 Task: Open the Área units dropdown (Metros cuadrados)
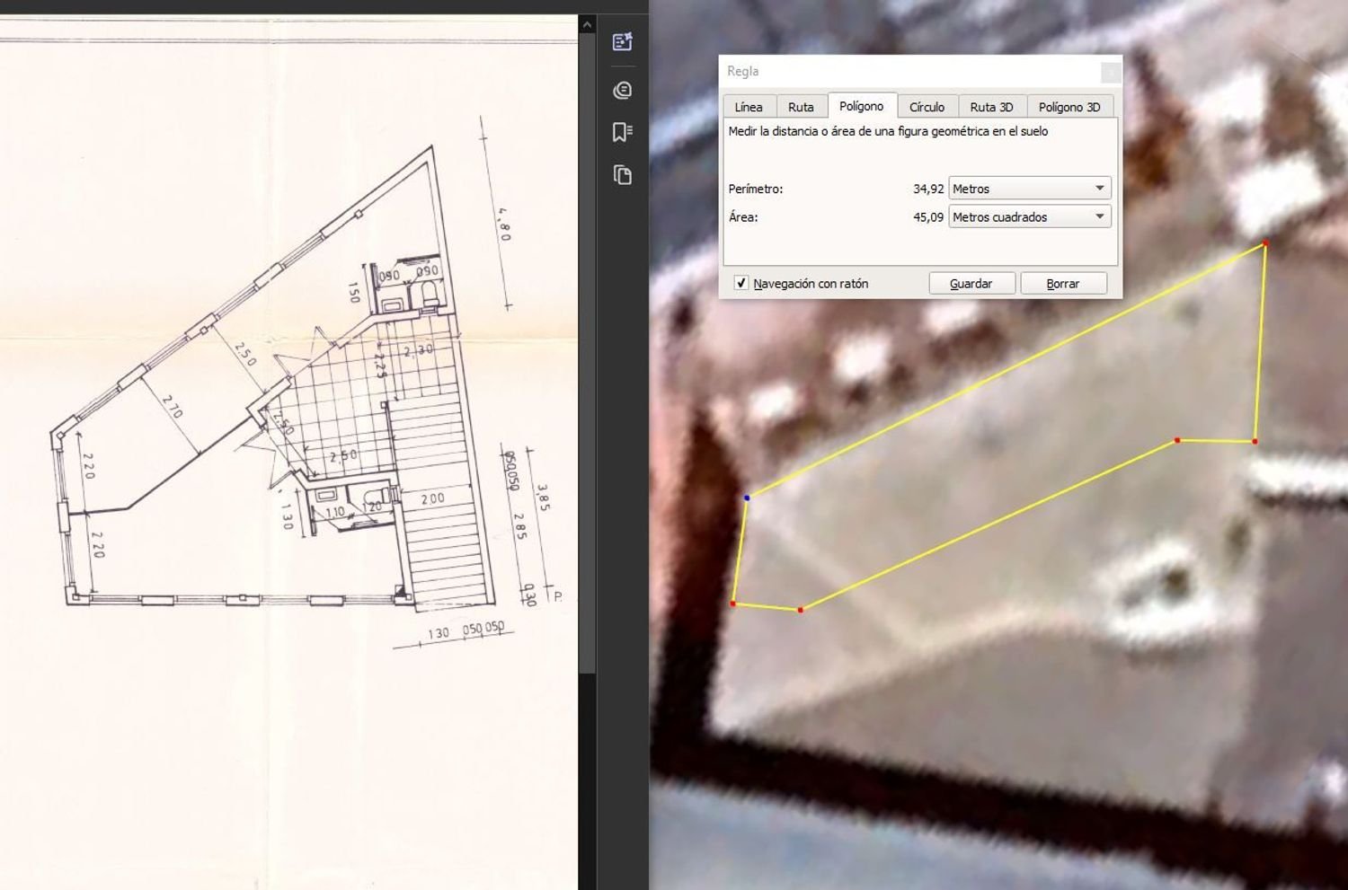(1030, 216)
